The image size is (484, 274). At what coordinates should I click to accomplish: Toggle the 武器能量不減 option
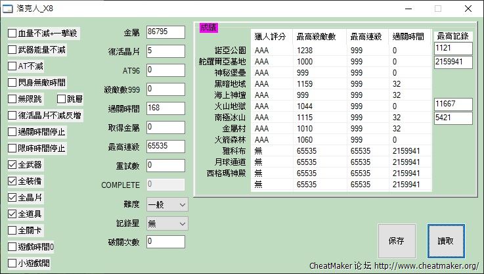coord(12,49)
